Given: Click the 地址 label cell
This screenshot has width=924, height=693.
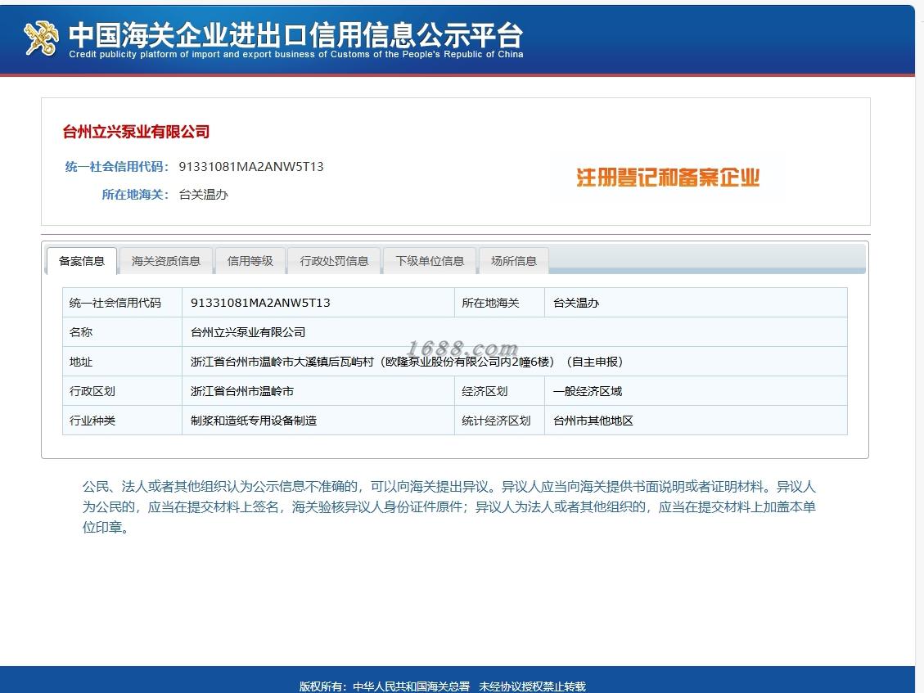Looking at the screenshot, I should [x=122, y=362].
